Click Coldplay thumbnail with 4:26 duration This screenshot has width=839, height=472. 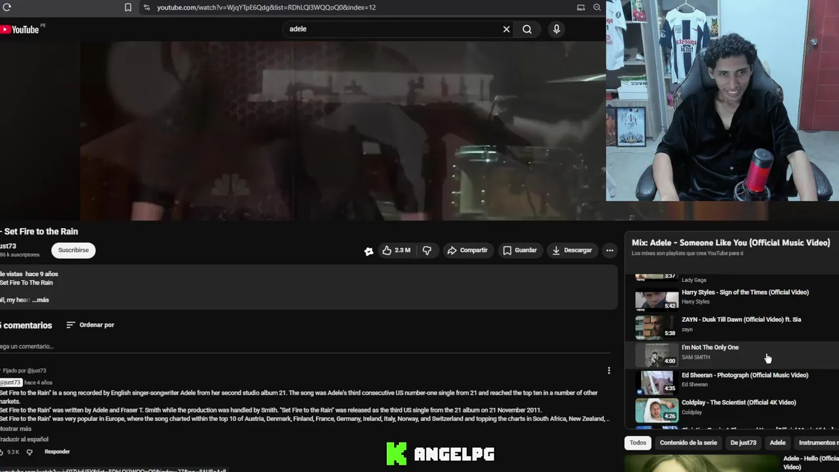point(657,410)
